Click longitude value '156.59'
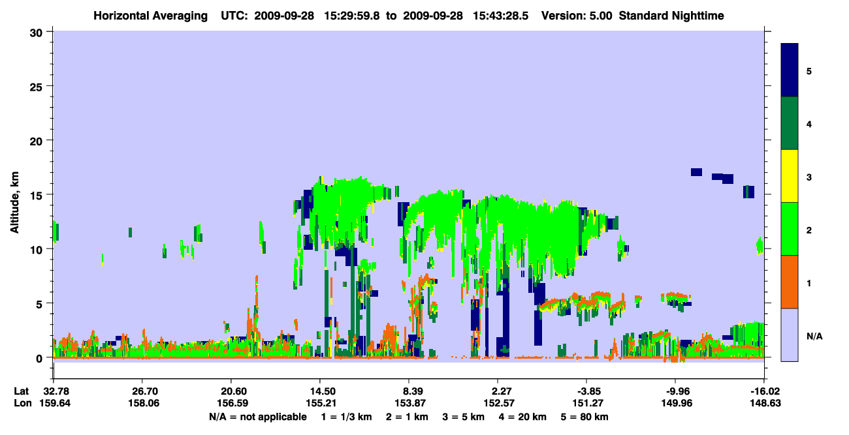 (x=231, y=404)
